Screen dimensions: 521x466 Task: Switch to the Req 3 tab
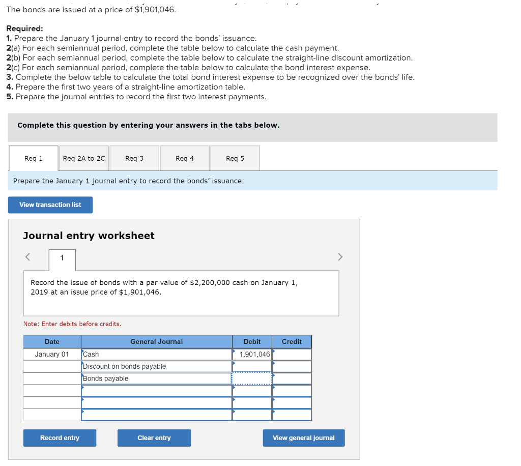point(134,158)
